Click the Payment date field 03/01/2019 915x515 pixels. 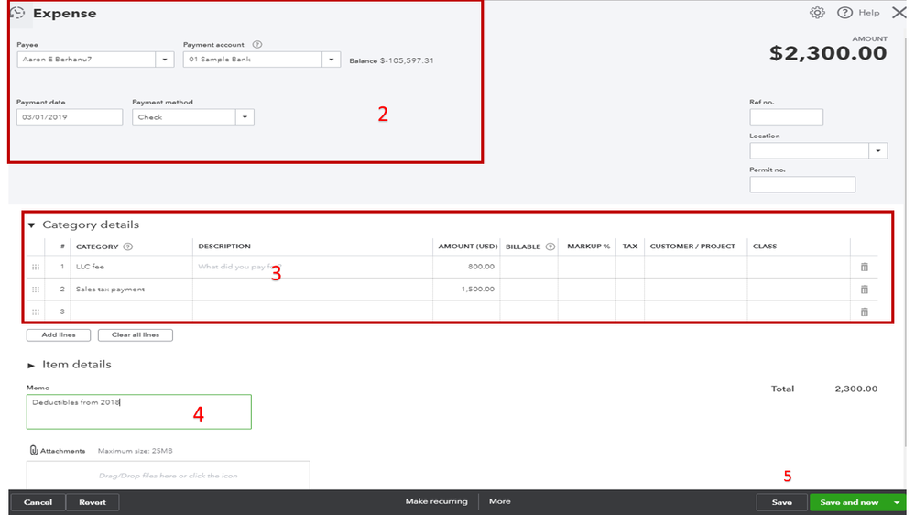[x=70, y=116]
